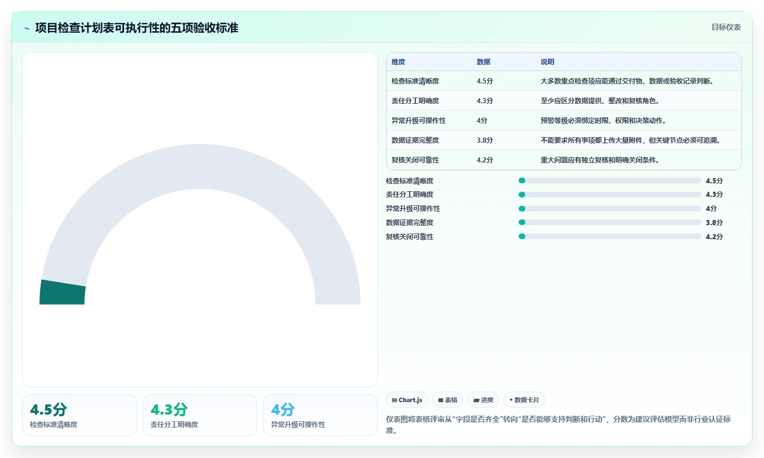Click the description starting 至少应区分数据提供

(600, 101)
